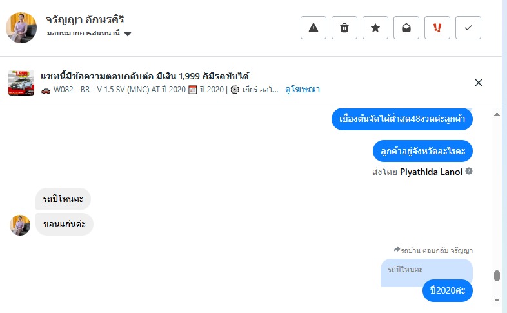Mark conversation unread with envelope icon
Screen dimensions: 507x313
(x=406, y=28)
